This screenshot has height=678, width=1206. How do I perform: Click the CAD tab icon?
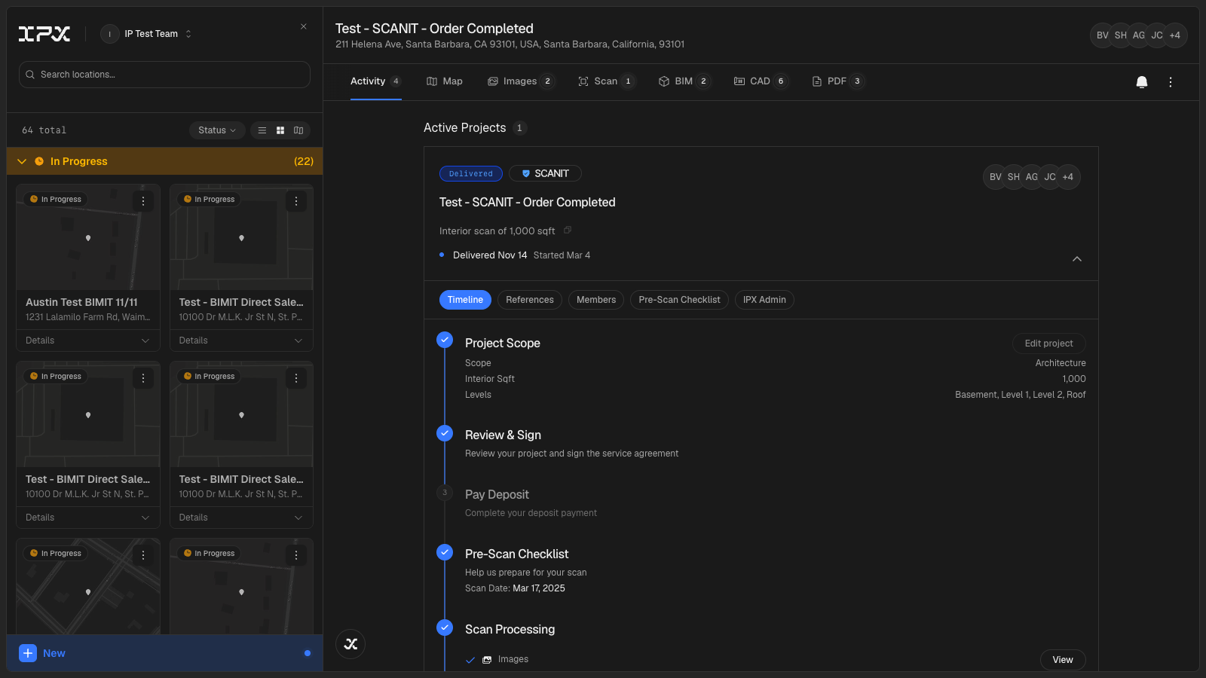tap(739, 81)
